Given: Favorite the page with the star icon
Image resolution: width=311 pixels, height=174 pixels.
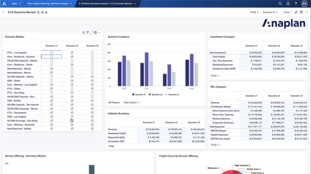Looking at the screenshot, I should pyautogui.click(x=46, y=12).
